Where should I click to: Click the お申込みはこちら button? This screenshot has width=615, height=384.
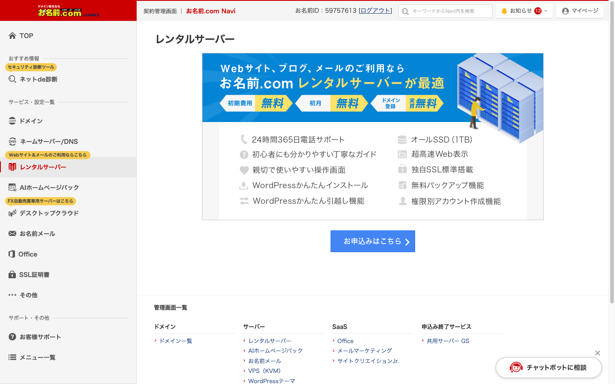(x=372, y=241)
